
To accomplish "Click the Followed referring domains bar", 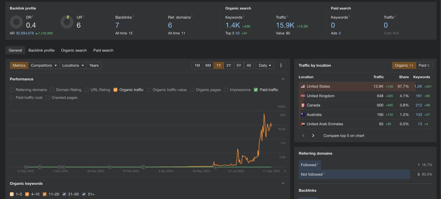I will (x=310, y=165).
